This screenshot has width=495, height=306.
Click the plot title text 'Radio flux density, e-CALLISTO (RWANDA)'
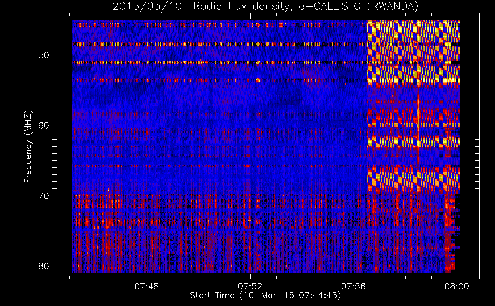click(306, 6)
